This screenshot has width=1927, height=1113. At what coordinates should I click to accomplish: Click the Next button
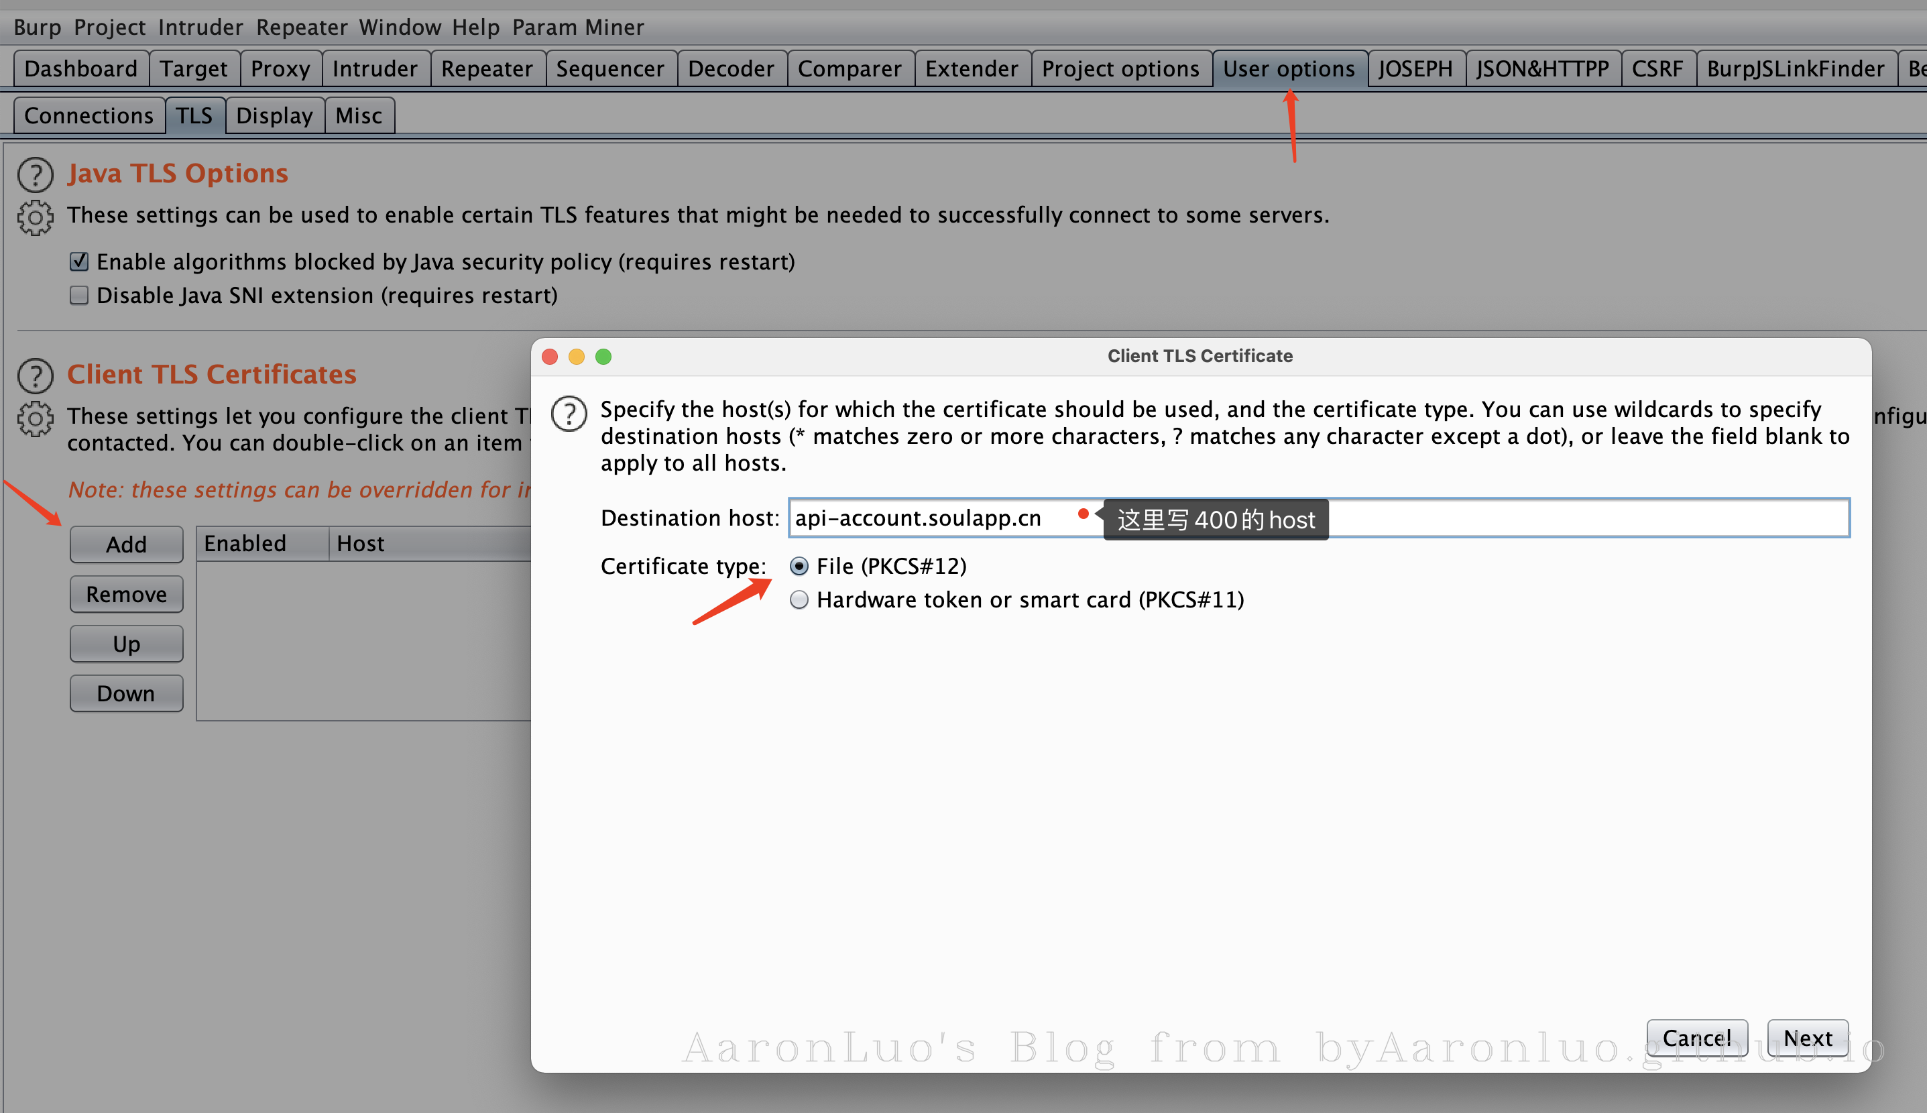1807,1037
